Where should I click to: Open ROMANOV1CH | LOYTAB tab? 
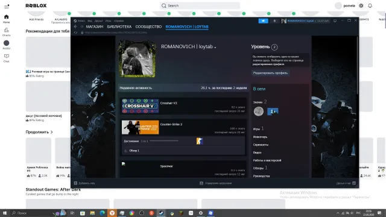click(x=187, y=27)
